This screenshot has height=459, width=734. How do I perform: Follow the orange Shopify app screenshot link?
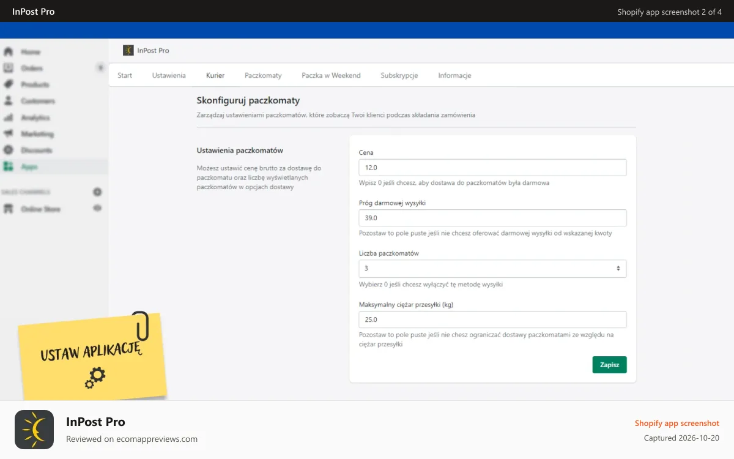tap(677, 424)
